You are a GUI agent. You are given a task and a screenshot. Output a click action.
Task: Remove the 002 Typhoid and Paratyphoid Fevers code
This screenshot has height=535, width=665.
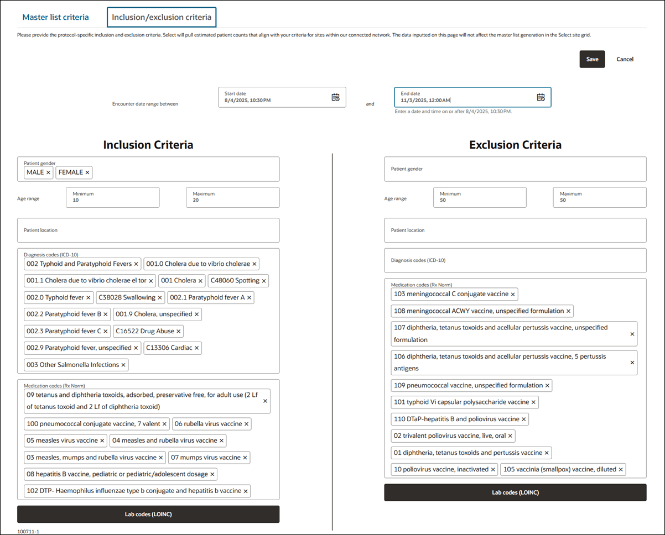pos(136,264)
